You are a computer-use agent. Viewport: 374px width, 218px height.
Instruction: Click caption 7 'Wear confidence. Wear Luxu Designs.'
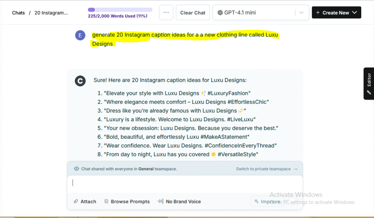tap(190, 146)
